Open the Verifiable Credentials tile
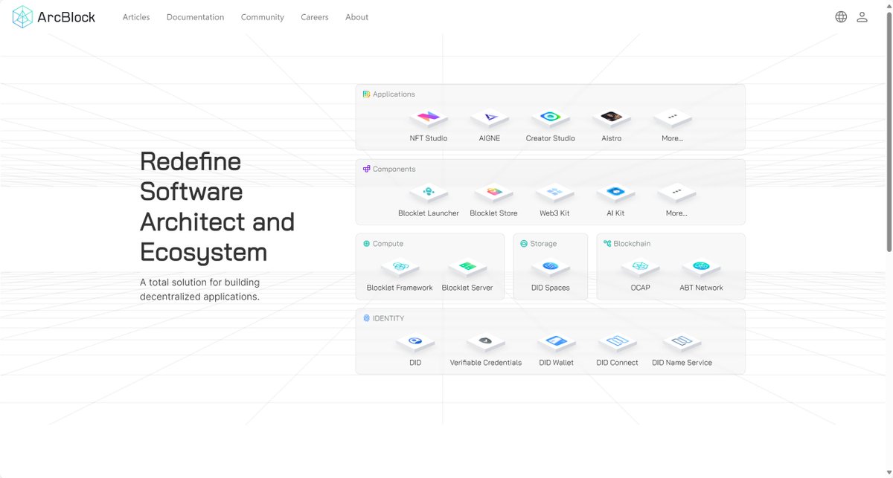Image resolution: width=893 pixels, height=478 pixels. point(486,349)
